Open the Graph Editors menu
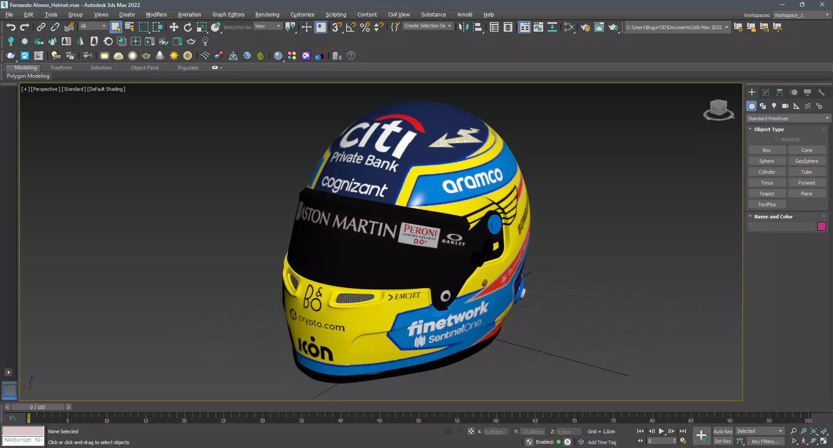The height and width of the screenshot is (448, 833). pyautogui.click(x=228, y=15)
